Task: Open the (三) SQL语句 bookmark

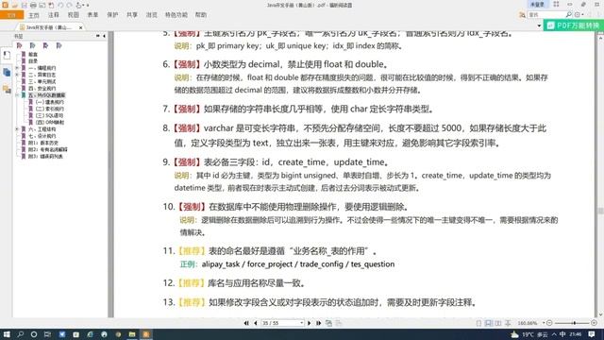Action: (50, 115)
